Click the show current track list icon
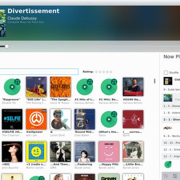This screenshot has width=180, height=180. click(175, 175)
